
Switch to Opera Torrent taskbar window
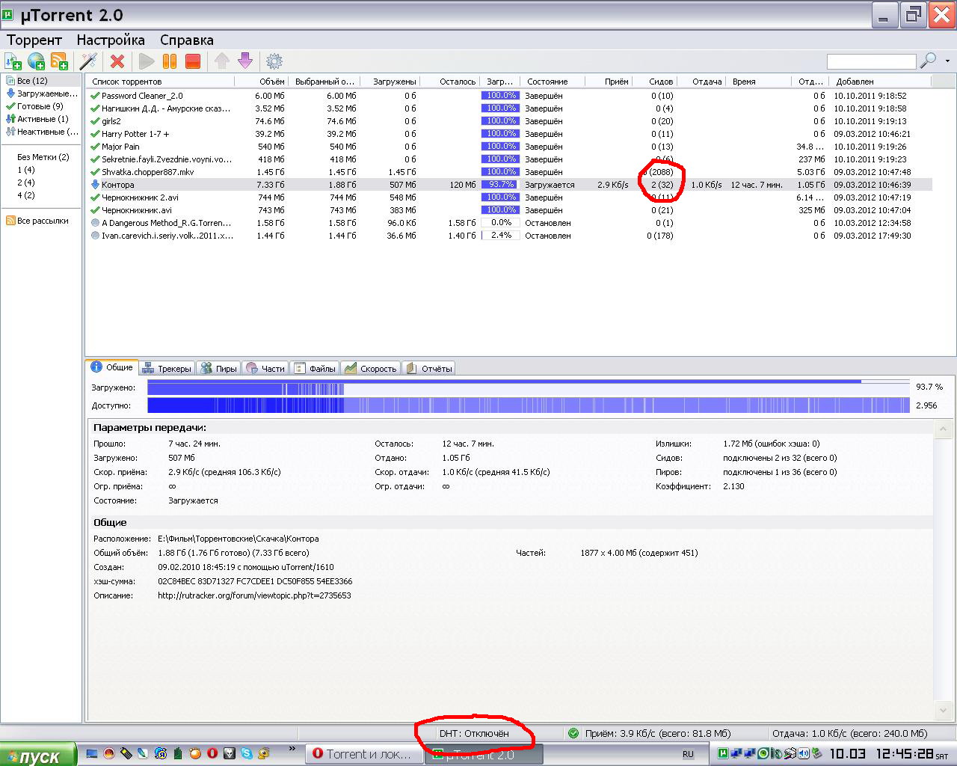363,754
